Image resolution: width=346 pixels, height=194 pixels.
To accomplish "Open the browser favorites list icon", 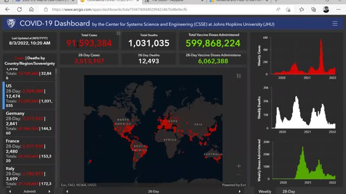I will pyautogui.click(x=302, y=10).
